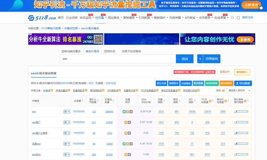Click help icon beside 所有词 filter
Image resolution: width=267 pixels, height=160 pixels.
(52, 90)
